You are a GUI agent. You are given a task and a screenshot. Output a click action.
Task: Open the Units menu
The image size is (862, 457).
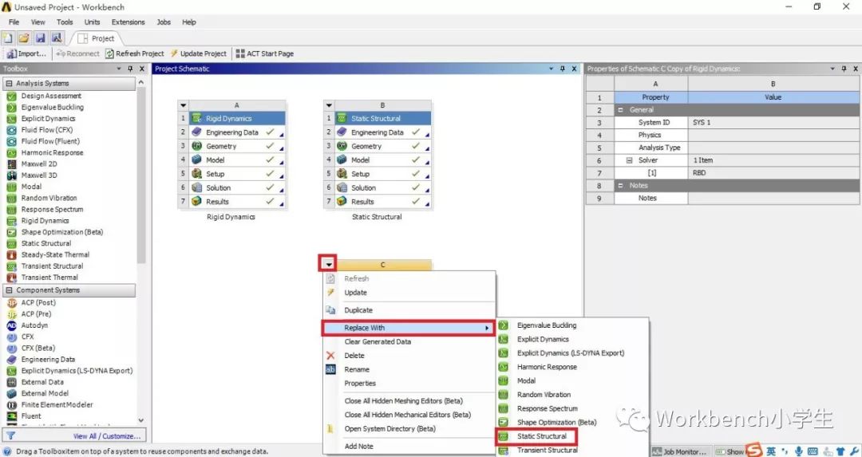click(x=92, y=22)
